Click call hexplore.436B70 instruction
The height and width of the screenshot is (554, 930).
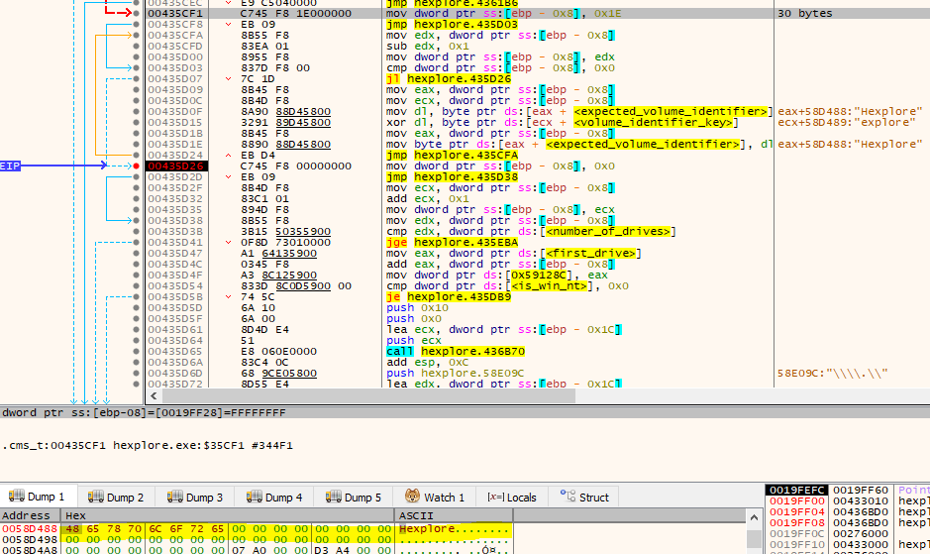click(455, 352)
